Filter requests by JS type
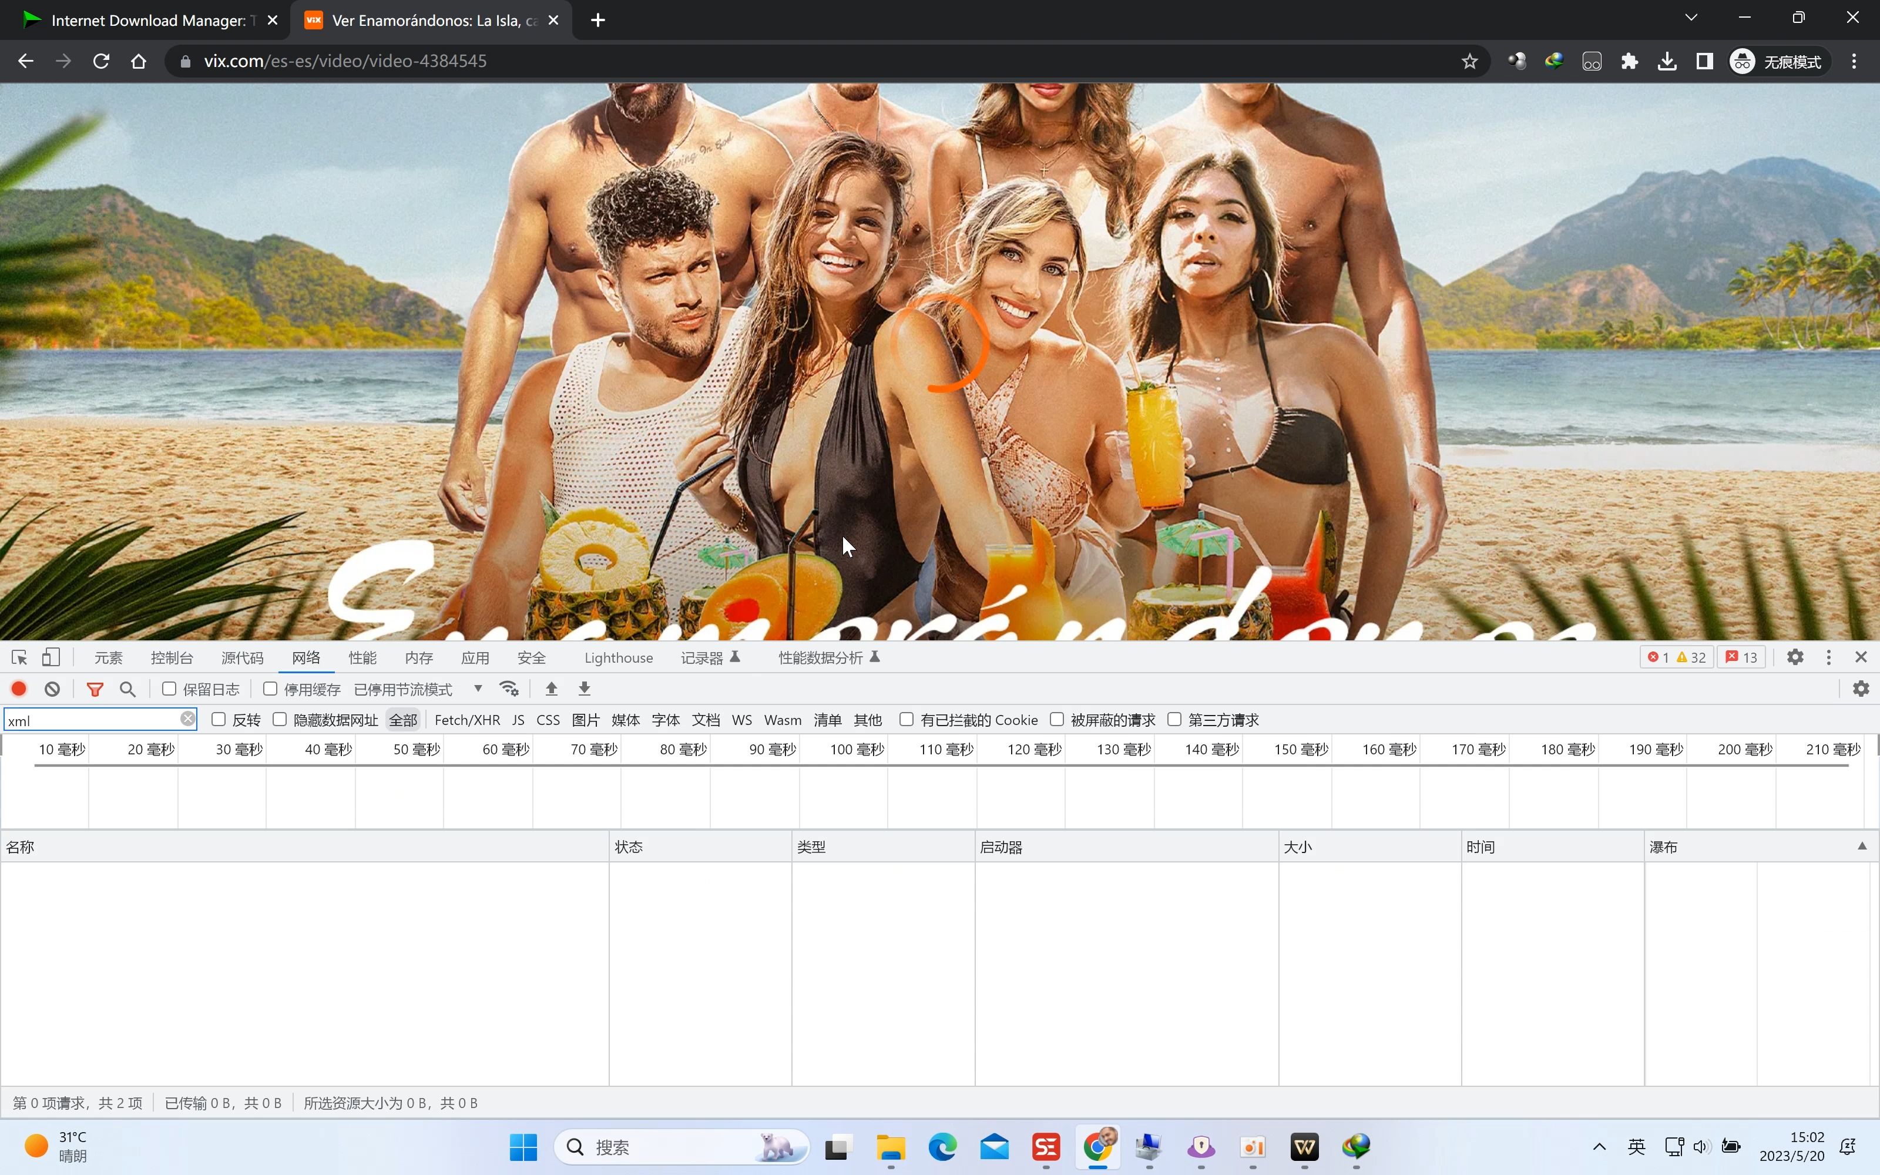 [518, 720]
